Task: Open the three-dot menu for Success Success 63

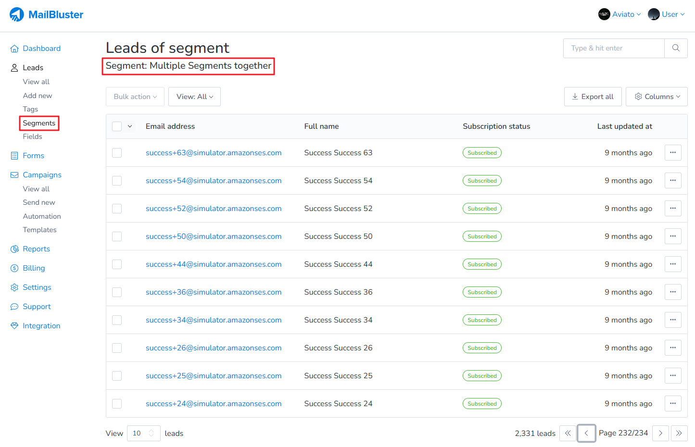Action: coord(673,153)
